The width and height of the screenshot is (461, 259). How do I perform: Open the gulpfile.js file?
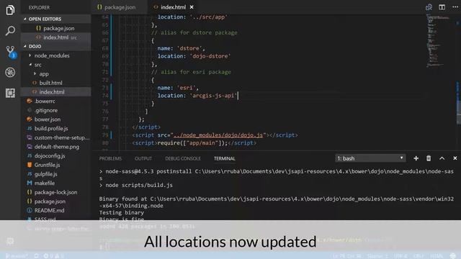click(x=56, y=174)
